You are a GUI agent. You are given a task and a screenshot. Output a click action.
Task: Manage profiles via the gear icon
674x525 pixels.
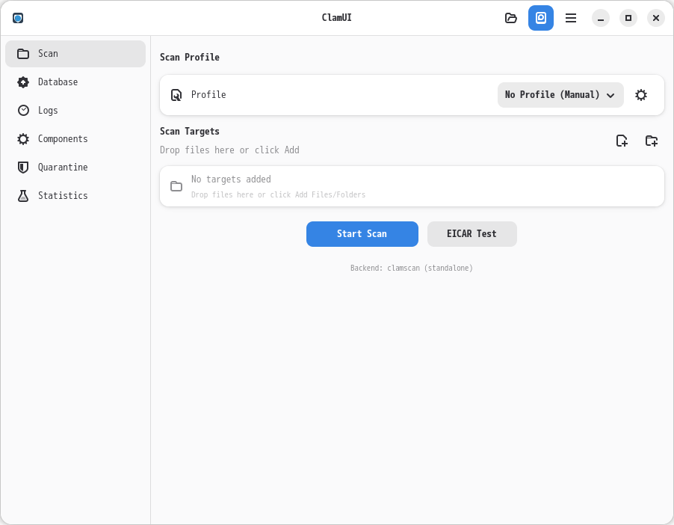pyautogui.click(x=641, y=95)
